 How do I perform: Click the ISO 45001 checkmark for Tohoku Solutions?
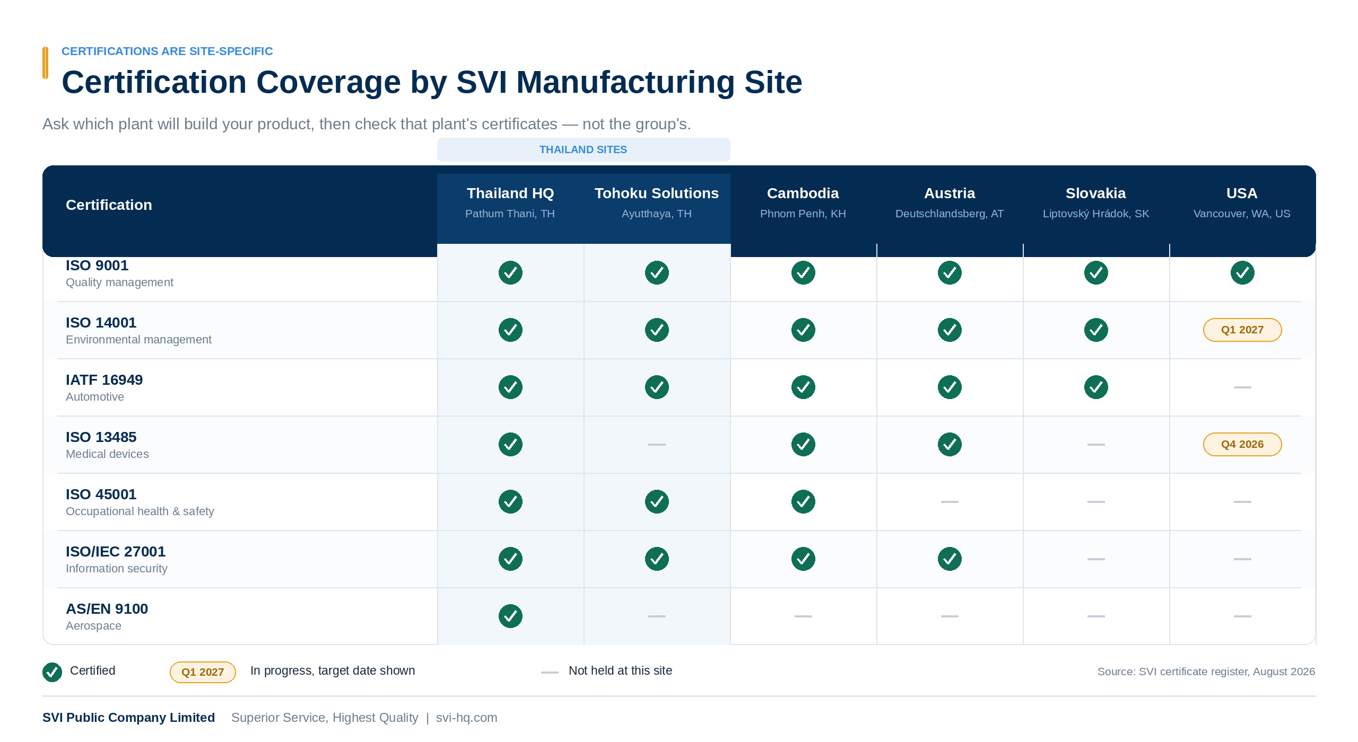click(657, 502)
